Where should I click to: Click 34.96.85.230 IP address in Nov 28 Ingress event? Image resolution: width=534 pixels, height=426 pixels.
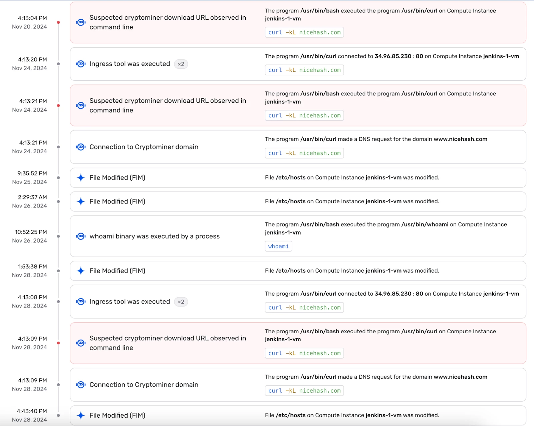click(393, 294)
